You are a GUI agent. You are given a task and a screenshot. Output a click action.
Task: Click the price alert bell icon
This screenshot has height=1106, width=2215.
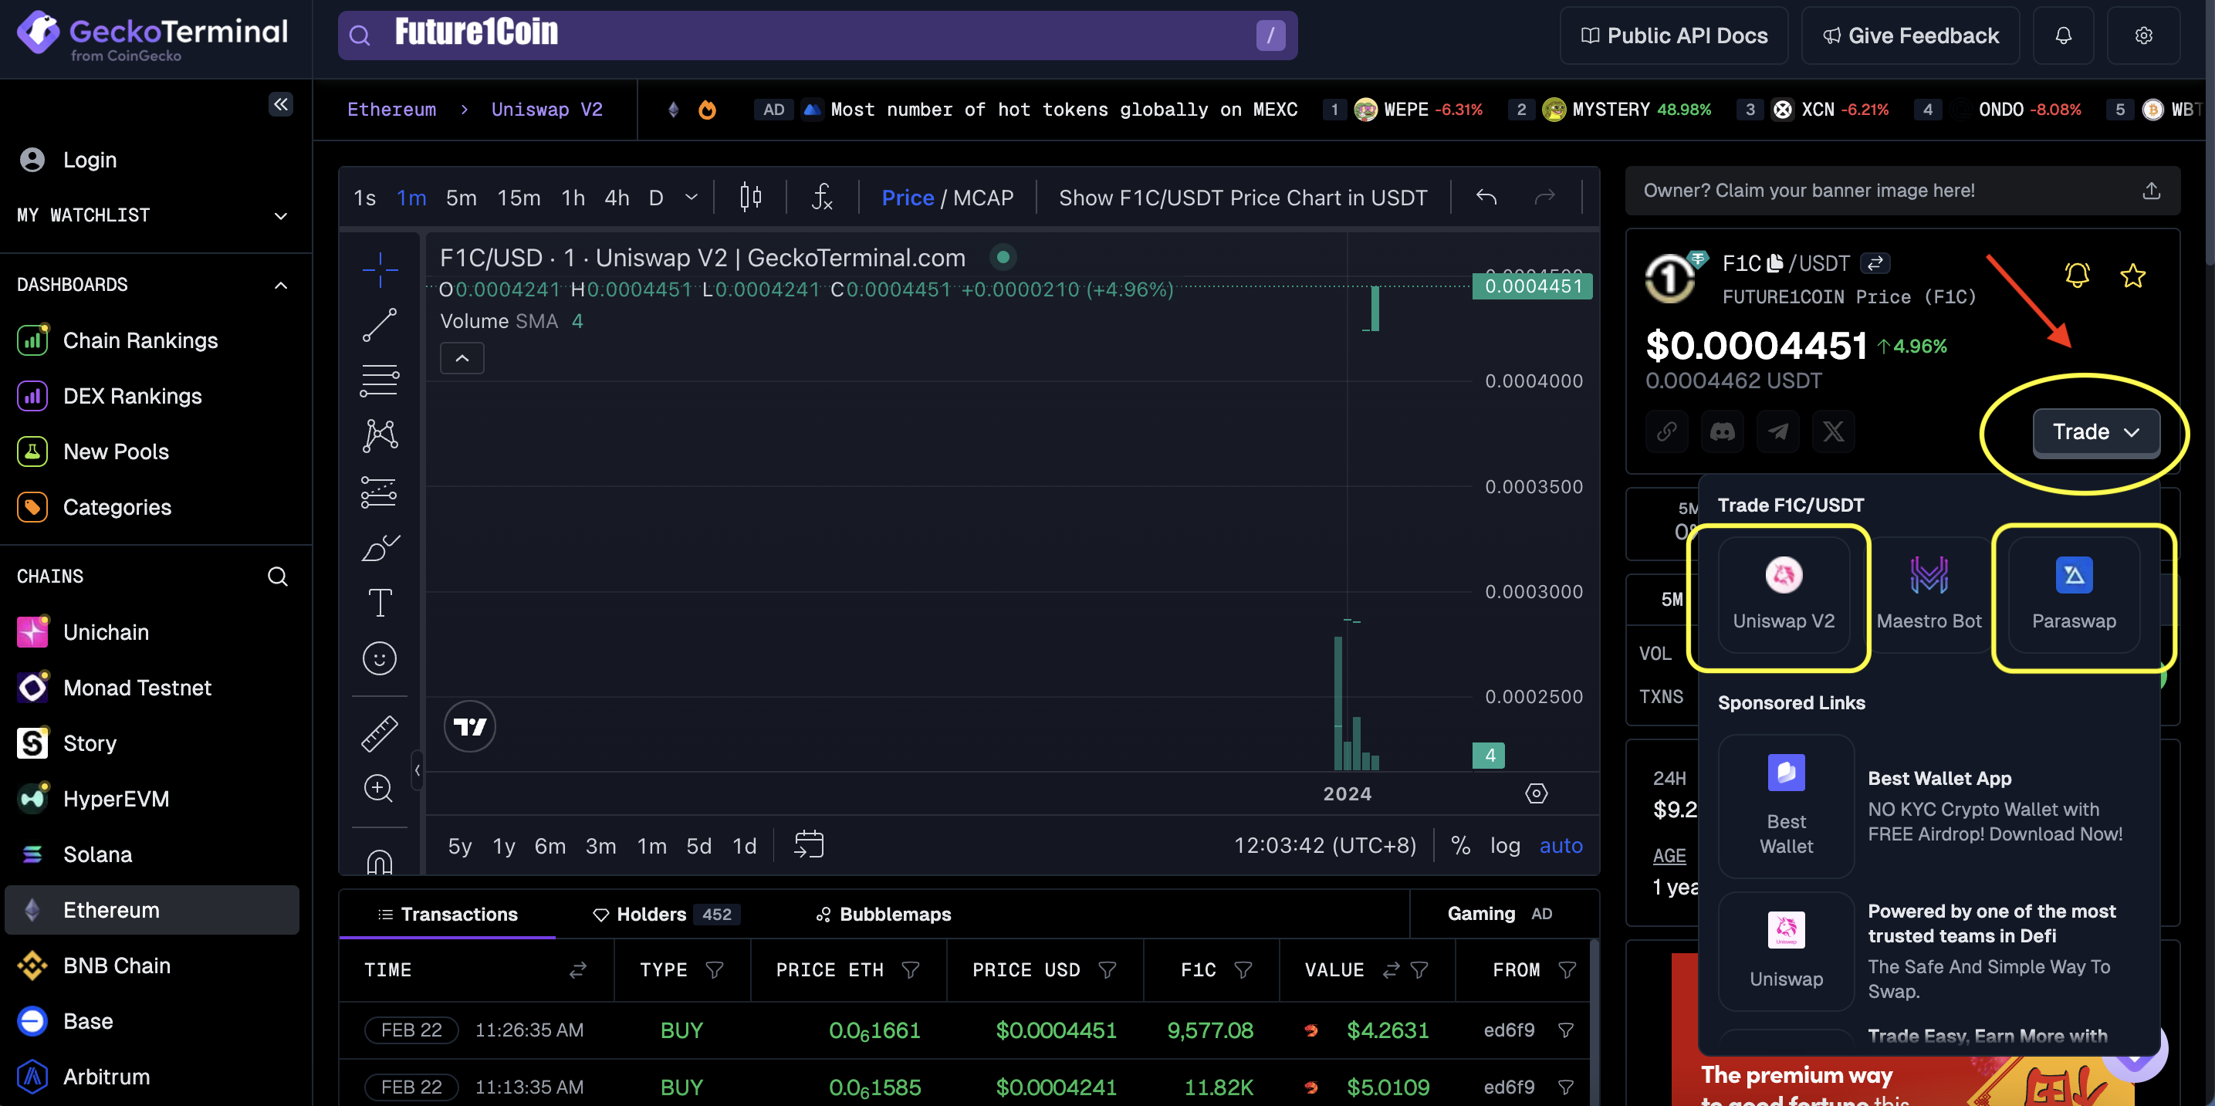(2077, 276)
